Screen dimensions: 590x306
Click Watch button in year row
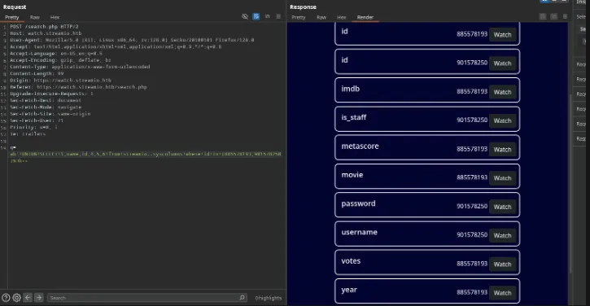point(502,293)
